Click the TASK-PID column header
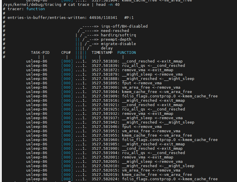The height and width of the screenshot is (182, 237). pyautogui.click(x=40, y=53)
